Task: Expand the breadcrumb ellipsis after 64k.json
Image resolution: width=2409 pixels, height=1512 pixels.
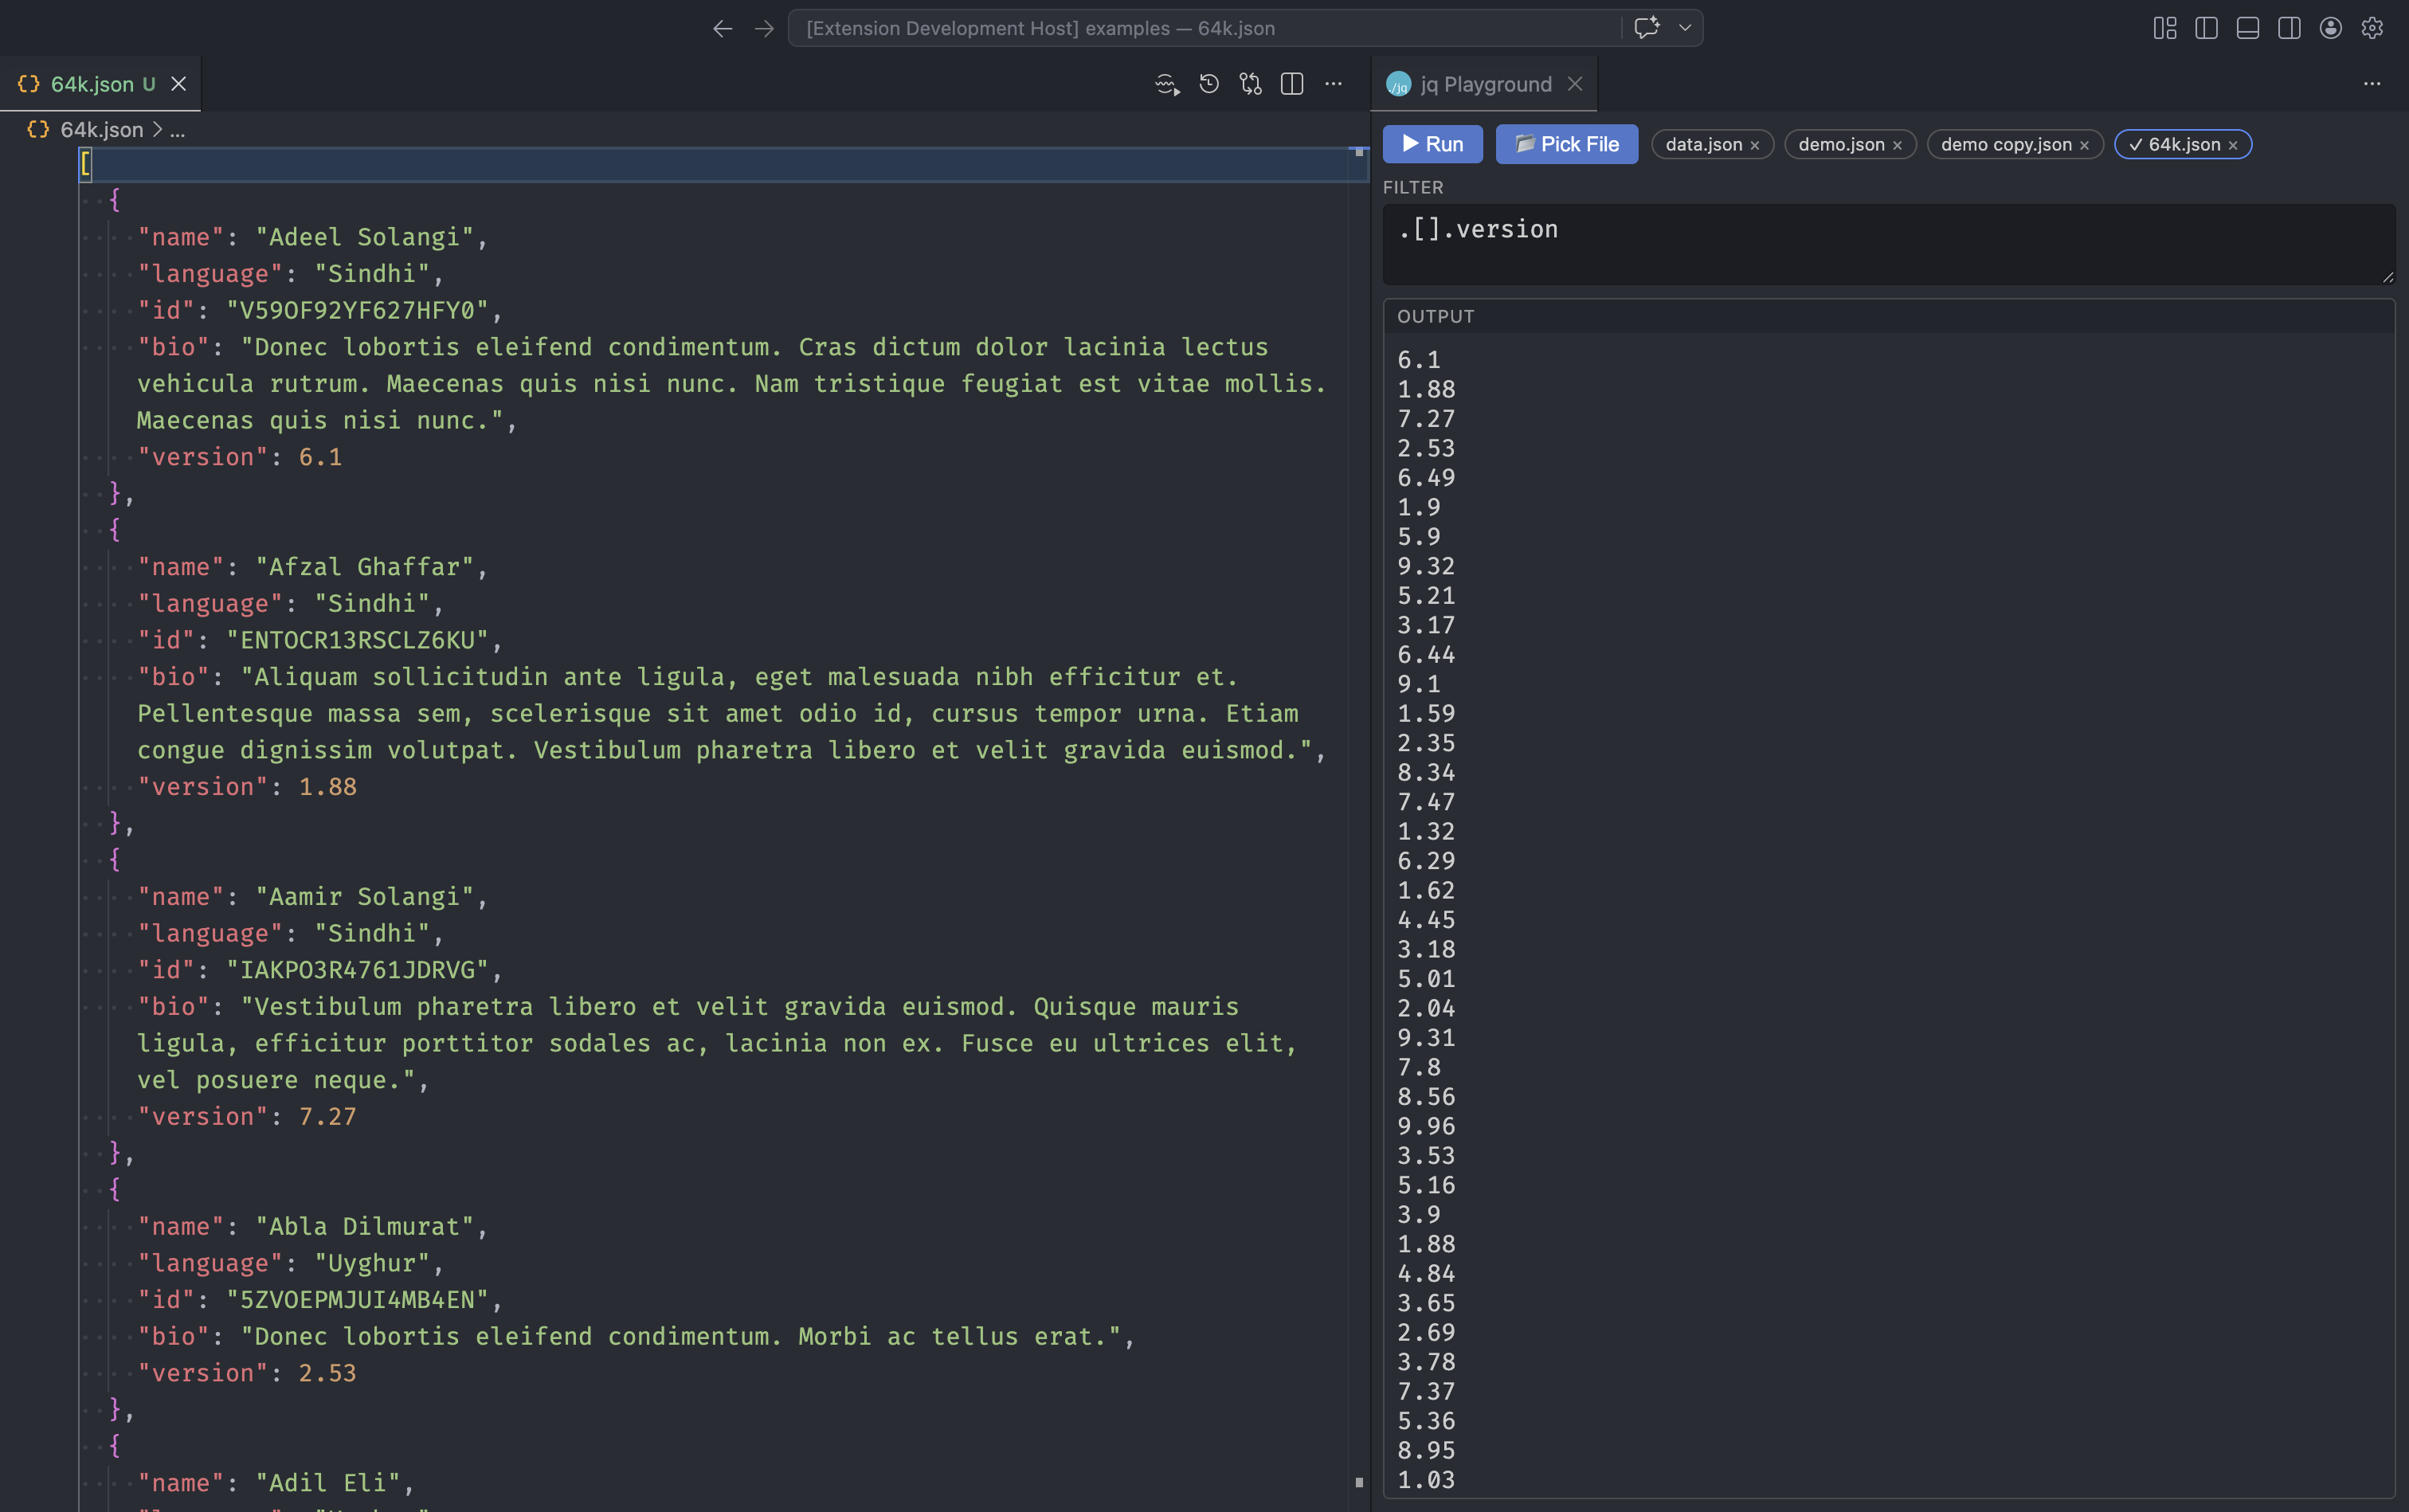Action: [177, 130]
